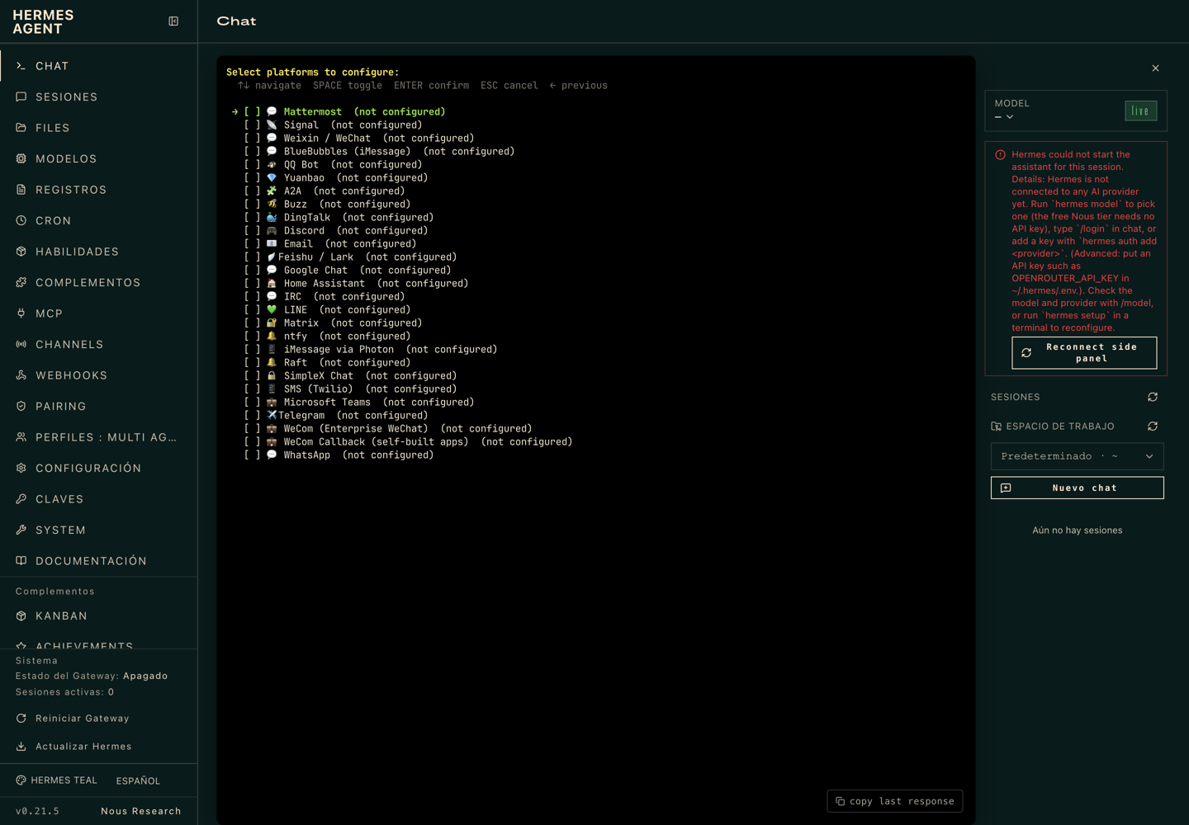Viewport: 1189px width, 825px height.
Task: Click the Home Assistant row text
Action: [x=376, y=284]
